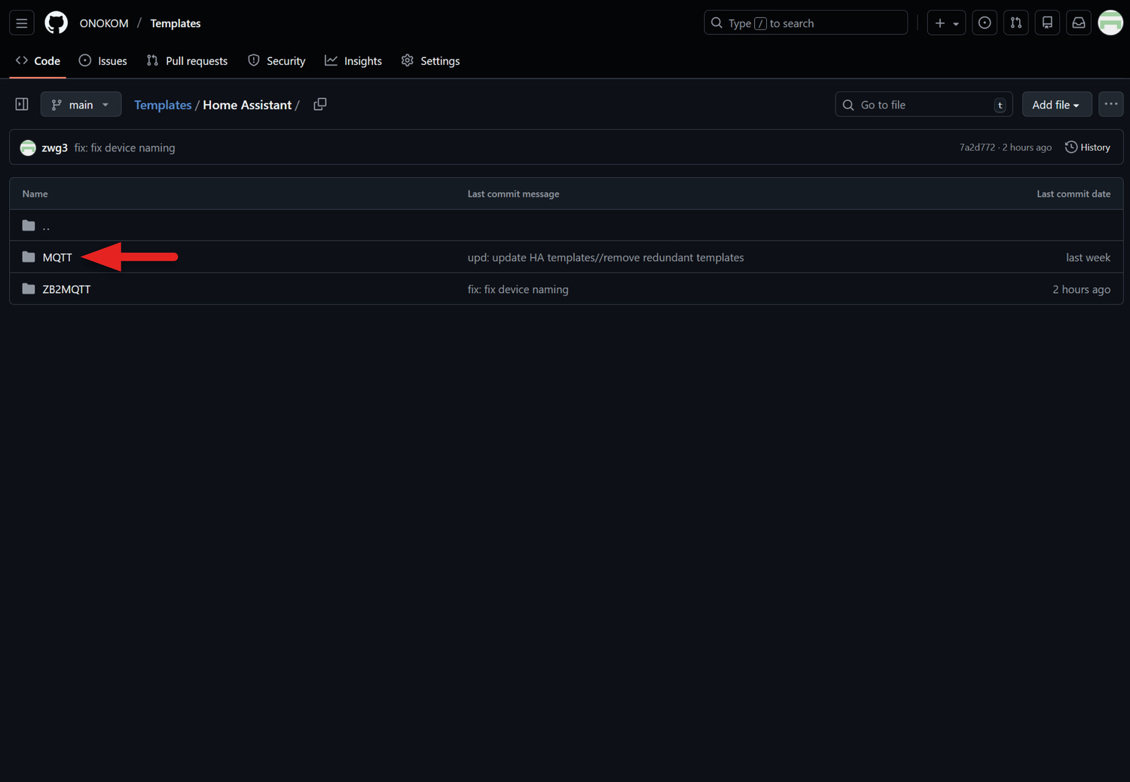Open the Security tab

click(x=276, y=61)
